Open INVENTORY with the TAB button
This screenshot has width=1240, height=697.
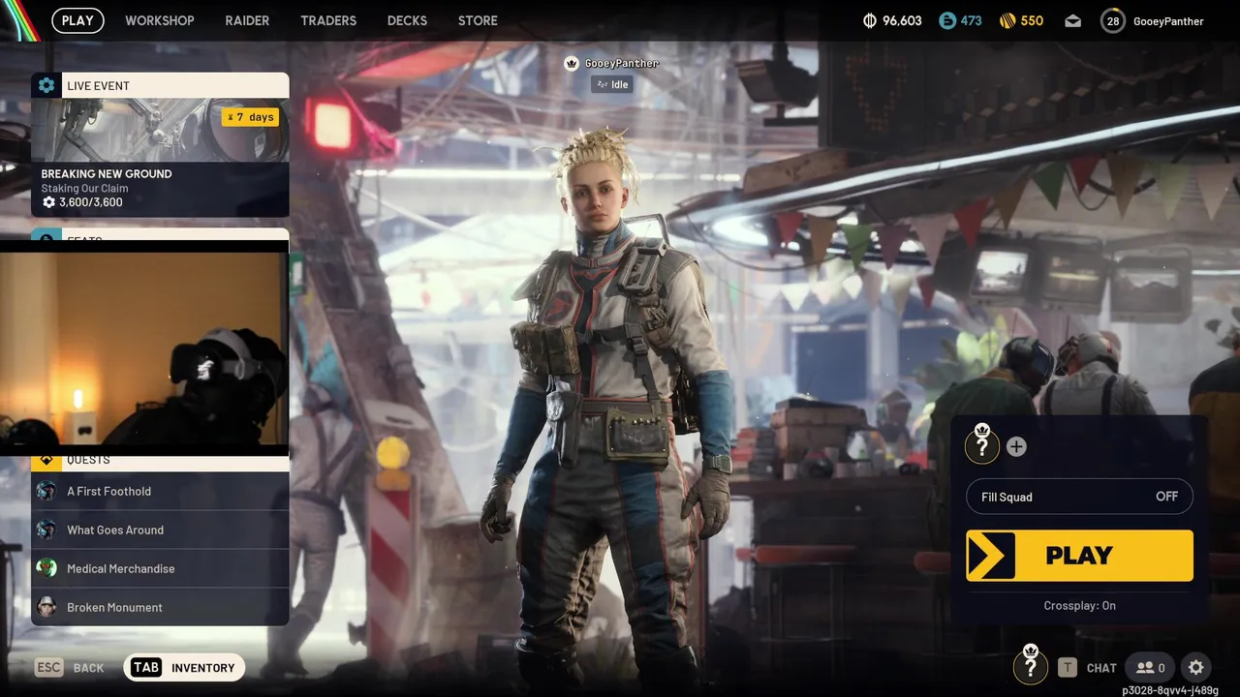click(x=184, y=667)
